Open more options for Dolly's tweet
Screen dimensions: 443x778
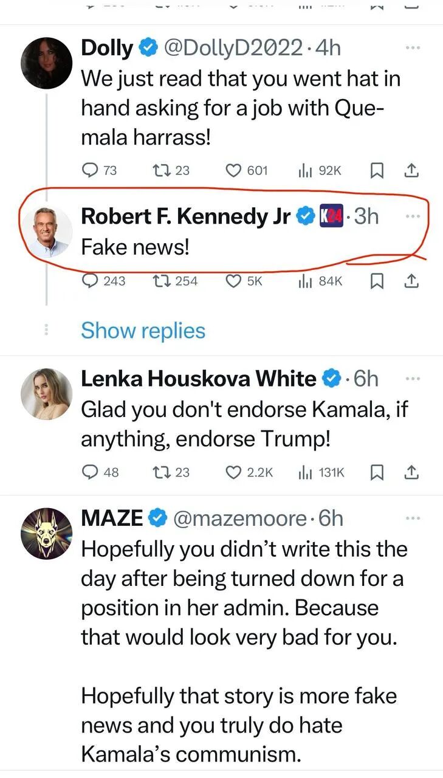tap(413, 47)
